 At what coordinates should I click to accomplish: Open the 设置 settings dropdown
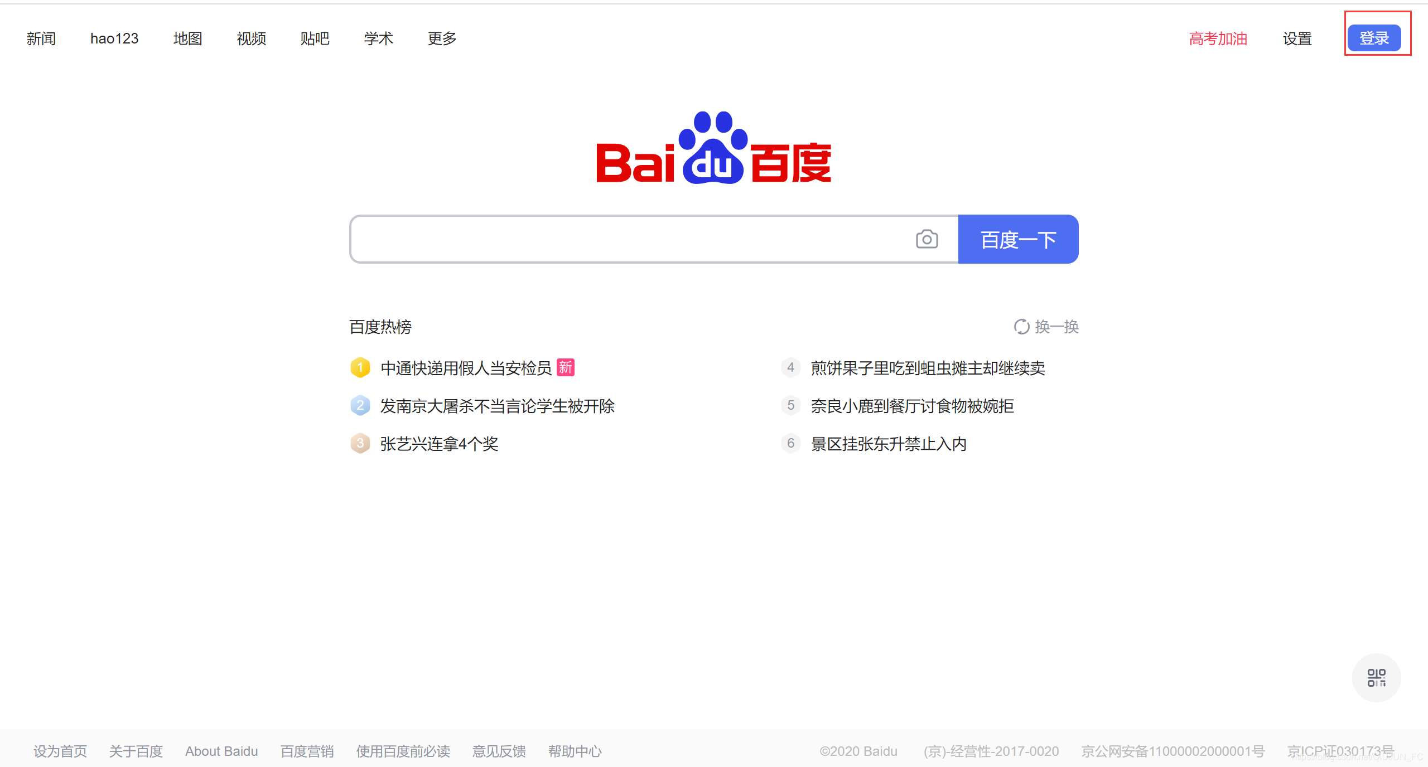pos(1297,38)
